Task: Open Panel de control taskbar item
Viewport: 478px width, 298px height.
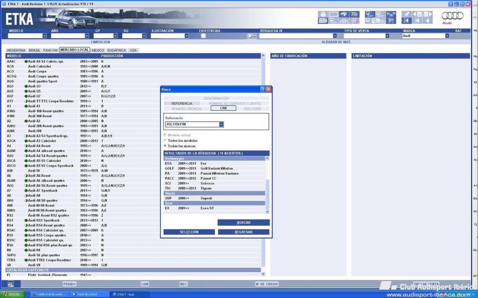Action: coord(90,294)
